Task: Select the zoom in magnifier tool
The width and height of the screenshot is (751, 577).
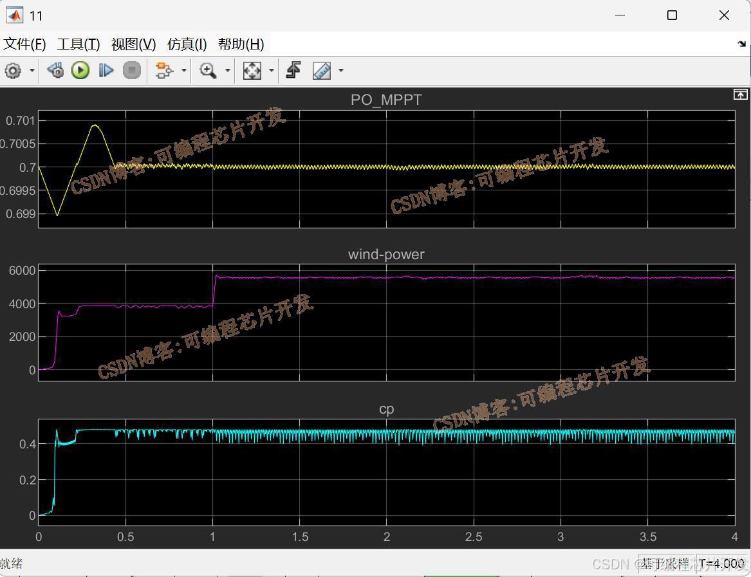Action: pyautogui.click(x=208, y=70)
